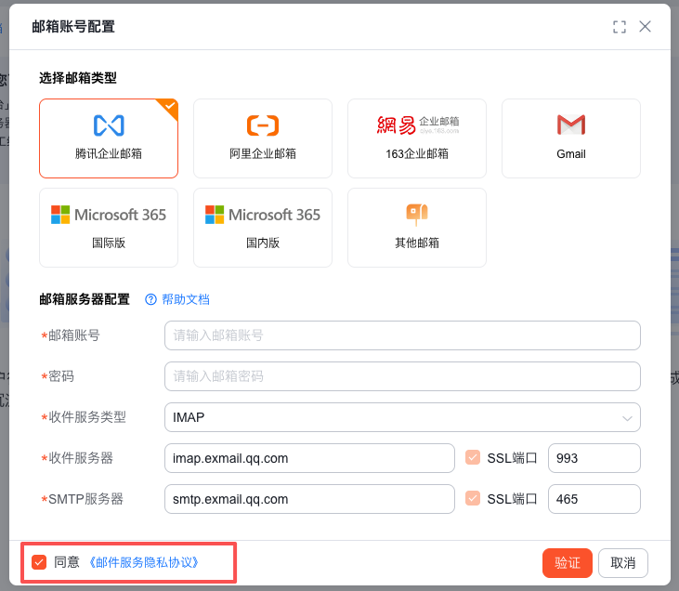Viewport: 679px width, 591px height.
Task: Edit the SMTP服务器 smtp.exmail.qq.com field
Action: 309,499
